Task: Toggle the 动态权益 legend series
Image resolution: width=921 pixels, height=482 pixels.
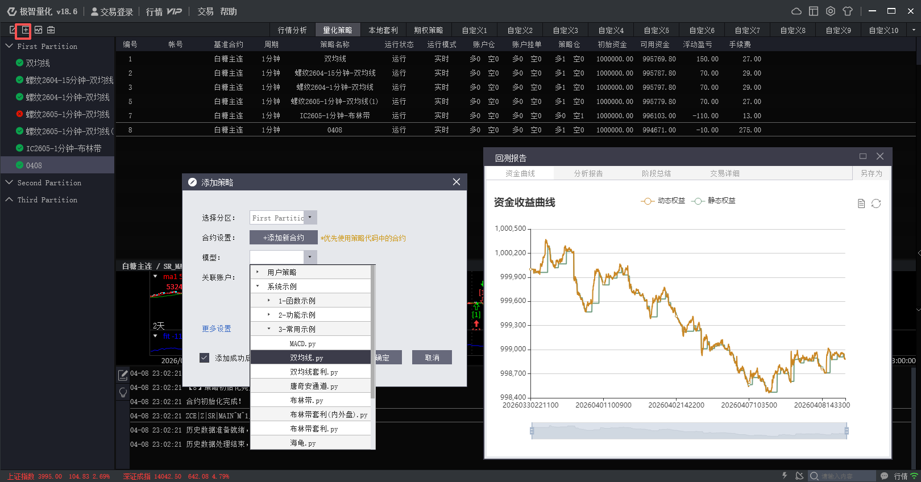Action: [663, 201]
